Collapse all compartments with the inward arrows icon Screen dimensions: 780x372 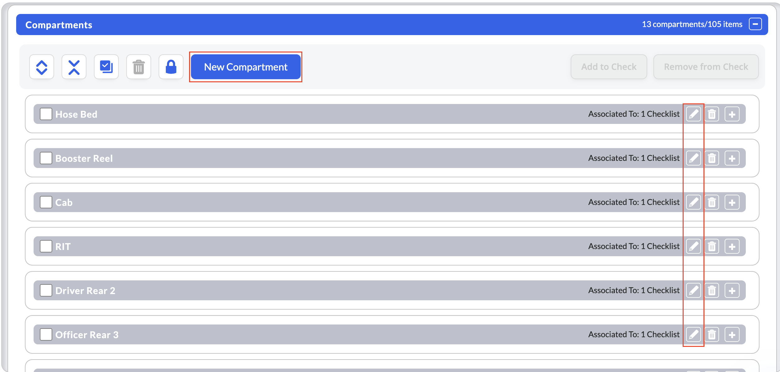click(74, 67)
